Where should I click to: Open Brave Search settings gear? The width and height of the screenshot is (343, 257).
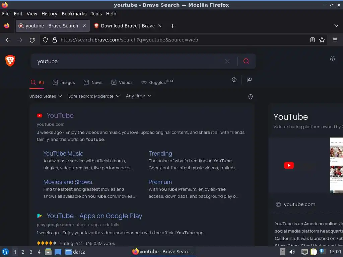332,59
